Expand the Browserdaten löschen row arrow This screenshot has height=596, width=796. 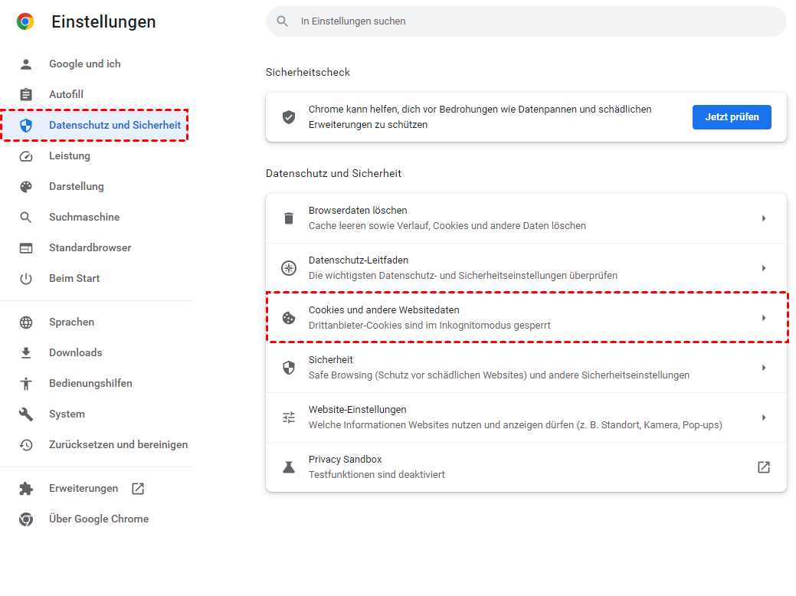pyautogui.click(x=763, y=218)
